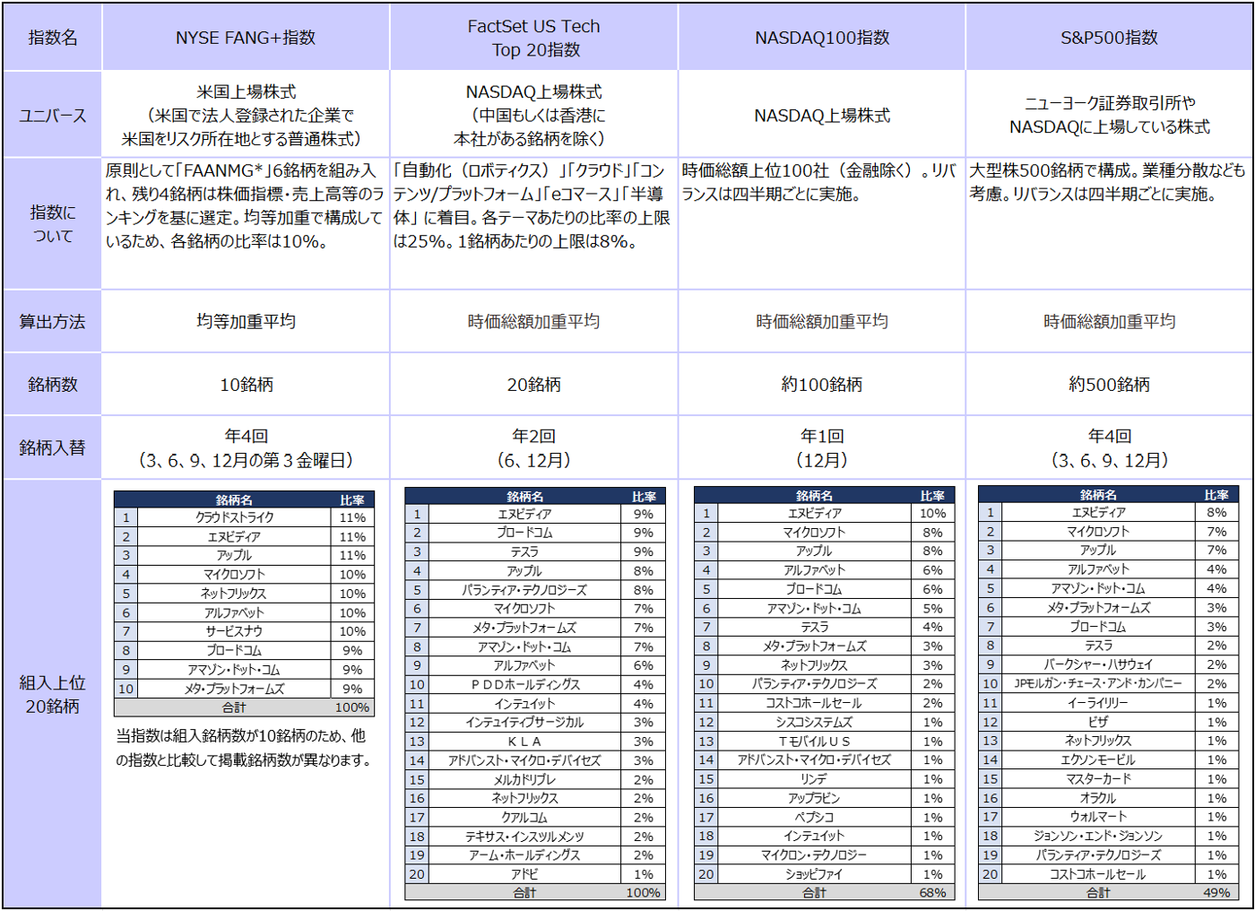
Task: Click the 組入上位20銘柄 row label
Action: pyautogui.click(x=53, y=694)
